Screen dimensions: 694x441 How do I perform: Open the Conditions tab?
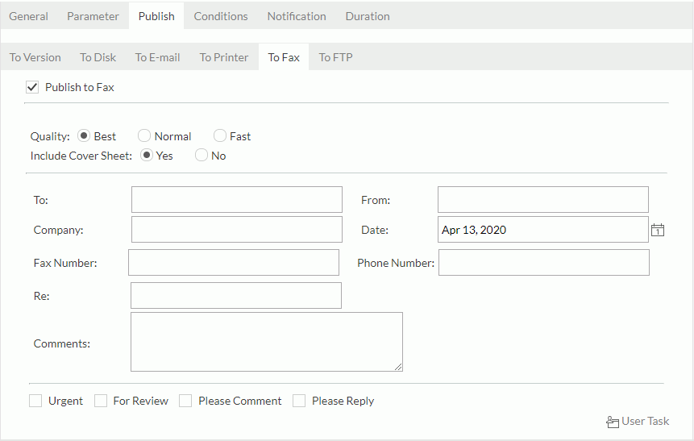click(221, 16)
